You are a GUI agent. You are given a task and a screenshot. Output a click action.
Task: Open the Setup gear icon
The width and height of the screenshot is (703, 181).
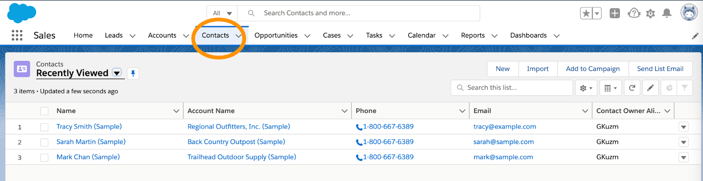[651, 14]
